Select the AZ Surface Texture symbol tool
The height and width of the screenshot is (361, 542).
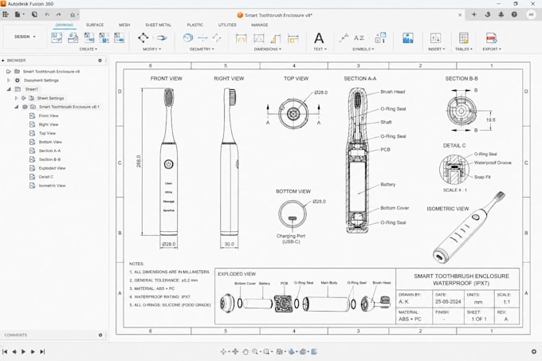[359, 37]
